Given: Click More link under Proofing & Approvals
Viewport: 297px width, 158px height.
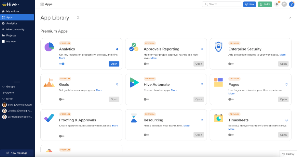Looking at the screenshot, I should pos(115,125).
